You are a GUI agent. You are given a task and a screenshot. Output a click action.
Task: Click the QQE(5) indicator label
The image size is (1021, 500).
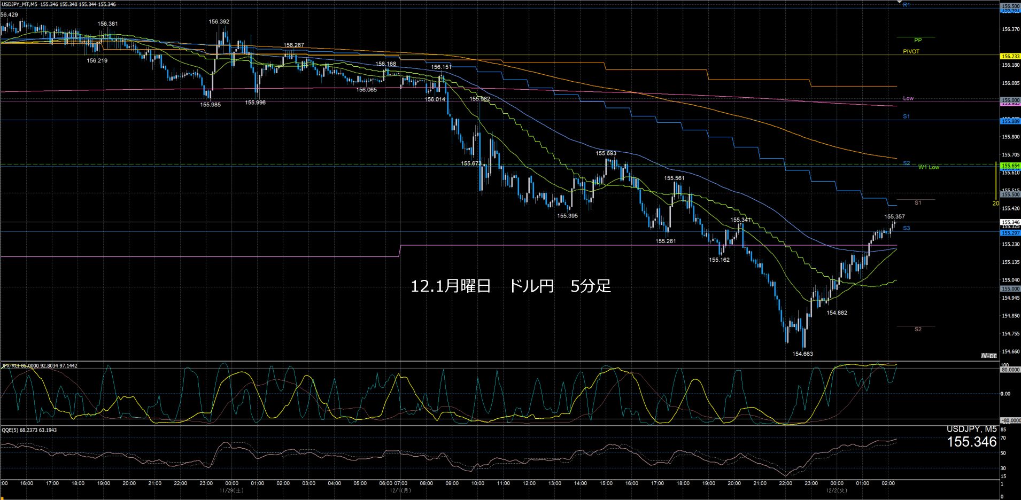click(x=10, y=430)
